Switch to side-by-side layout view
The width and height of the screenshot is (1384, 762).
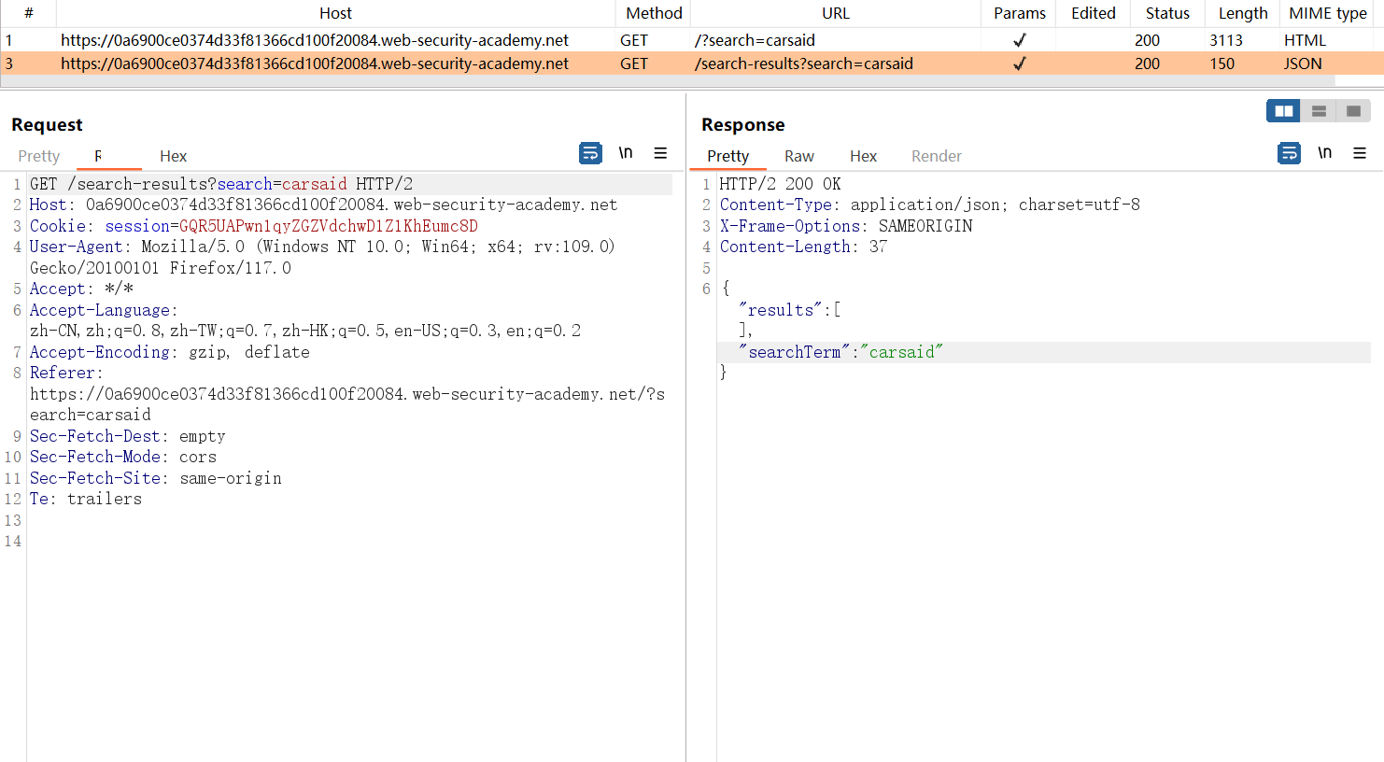[1284, 111]
